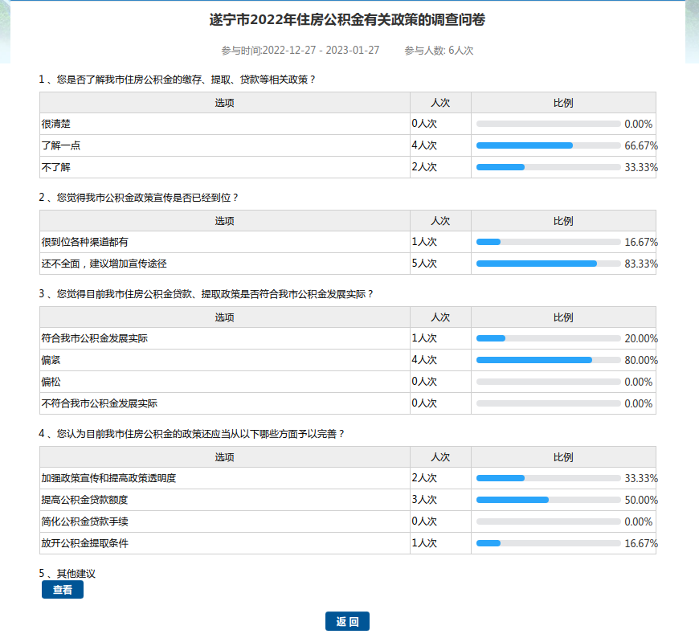The height and width of the screenshot is (638, 699).
Task: Click the 80.00% percentage value
Action: [x=641, y=360]
